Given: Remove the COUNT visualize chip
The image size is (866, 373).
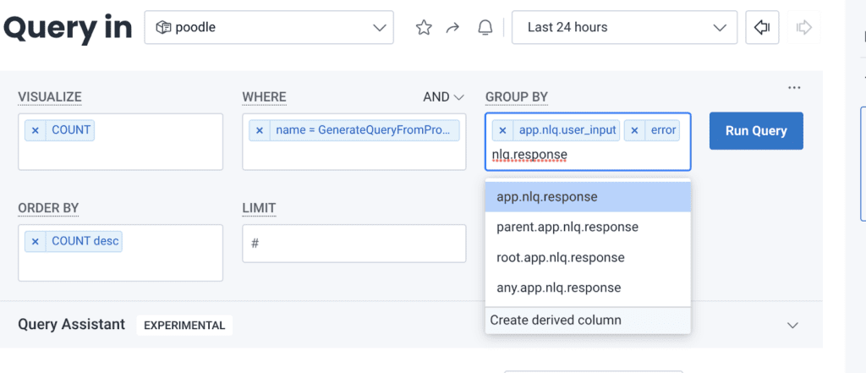Looking at the screenshot, I should [36, 130].
